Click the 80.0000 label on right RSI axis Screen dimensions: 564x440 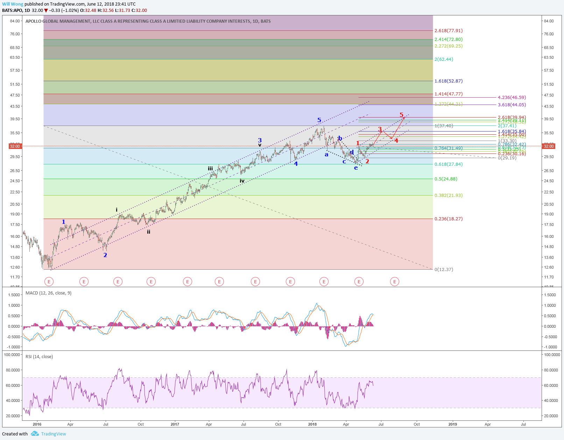[x=551, y=370]
